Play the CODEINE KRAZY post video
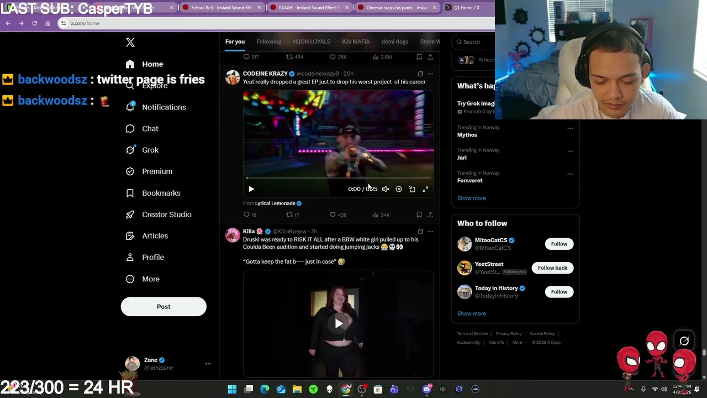 (251, 189)
